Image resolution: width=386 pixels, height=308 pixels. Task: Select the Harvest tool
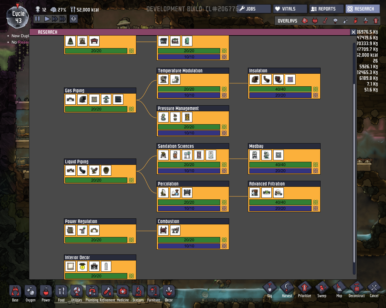click(x=287, y=289)
